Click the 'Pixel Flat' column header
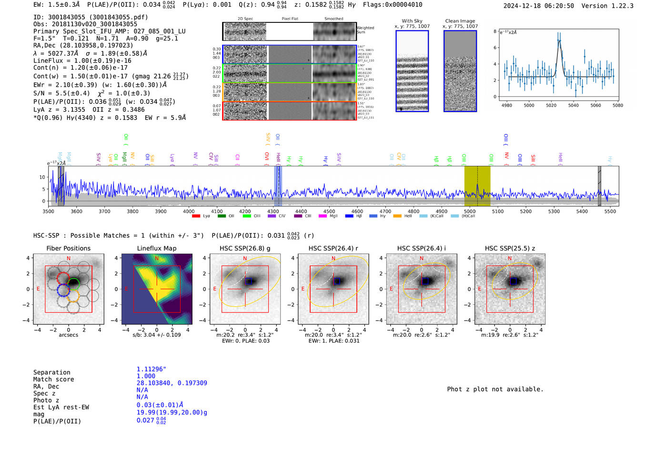The width and height of the screenshot is (667, 454). (x=290, y=19)
